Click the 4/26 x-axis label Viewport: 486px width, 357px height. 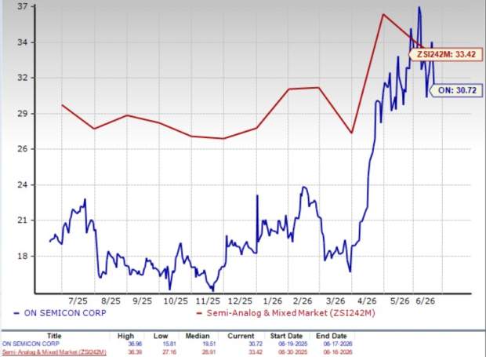tap(367, 301)
